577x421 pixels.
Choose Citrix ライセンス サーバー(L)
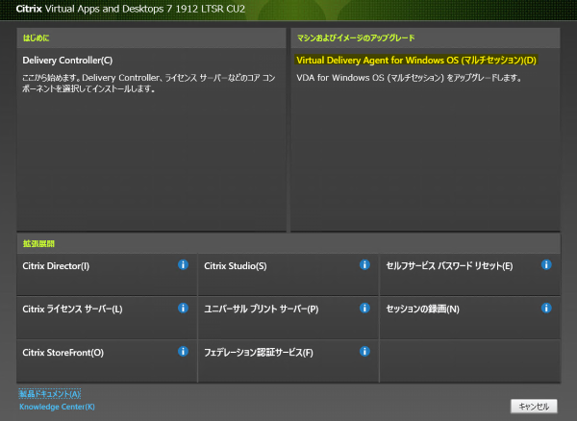[72, 309]
